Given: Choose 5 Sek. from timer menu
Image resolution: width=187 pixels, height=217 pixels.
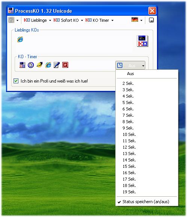Looking at the screenshot, I should pyautogui.click(x=147, y=102).
